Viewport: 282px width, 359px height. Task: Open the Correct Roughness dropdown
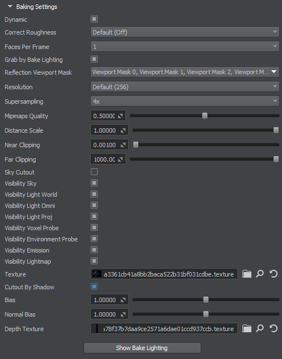[184, 32]
